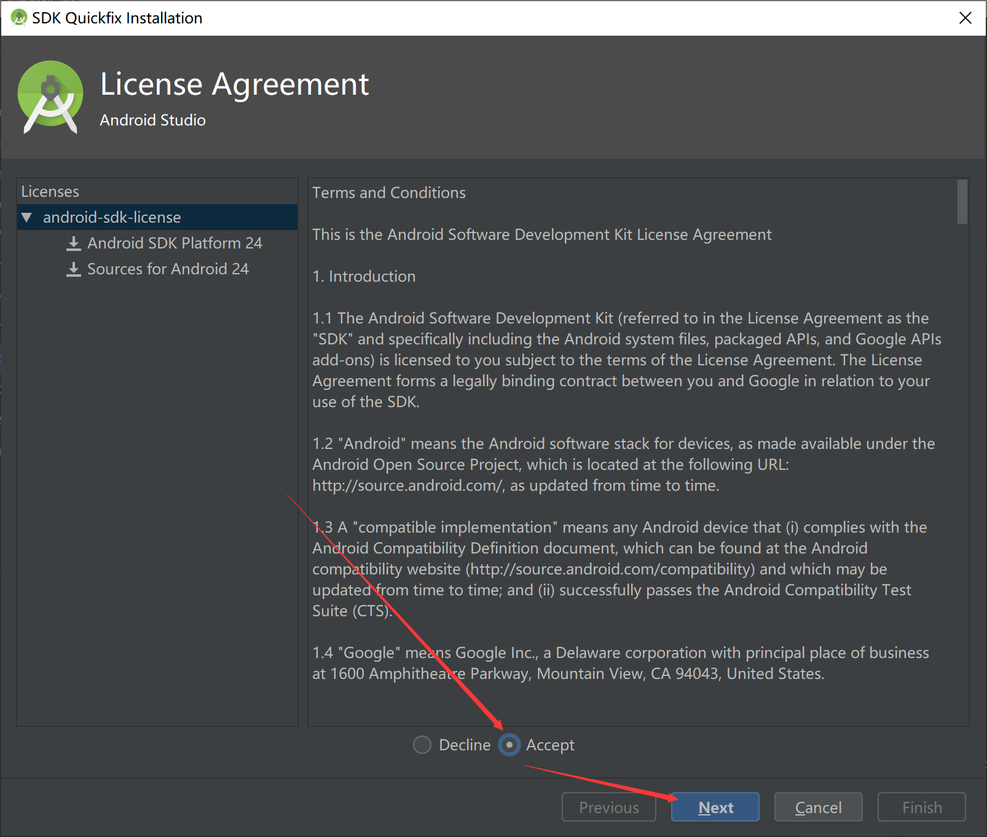Click download icon beside Android SDK Platform 24

point(74,244)
